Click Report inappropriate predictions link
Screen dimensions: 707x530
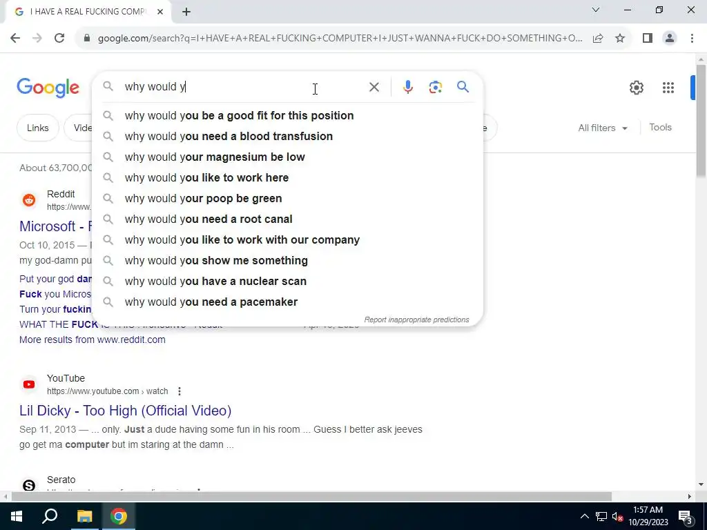416,320
